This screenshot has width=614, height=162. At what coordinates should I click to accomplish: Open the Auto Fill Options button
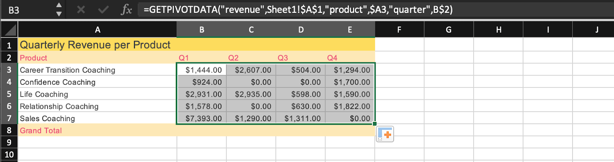pos(385,134)
